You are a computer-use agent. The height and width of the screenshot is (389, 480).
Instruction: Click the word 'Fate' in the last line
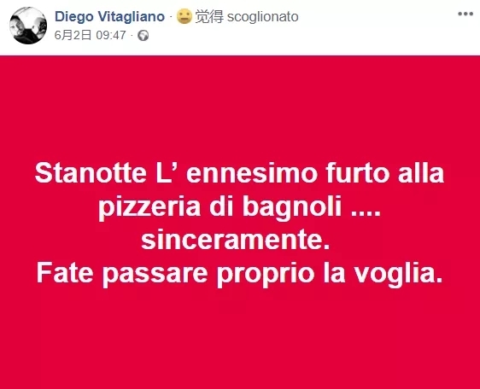(x=65, y=273)
